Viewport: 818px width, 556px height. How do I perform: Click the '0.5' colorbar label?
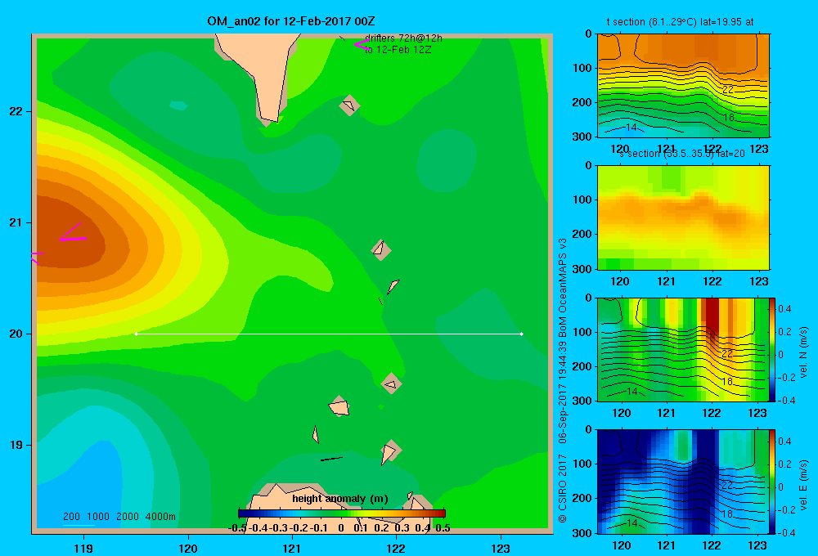pos(443,528)
